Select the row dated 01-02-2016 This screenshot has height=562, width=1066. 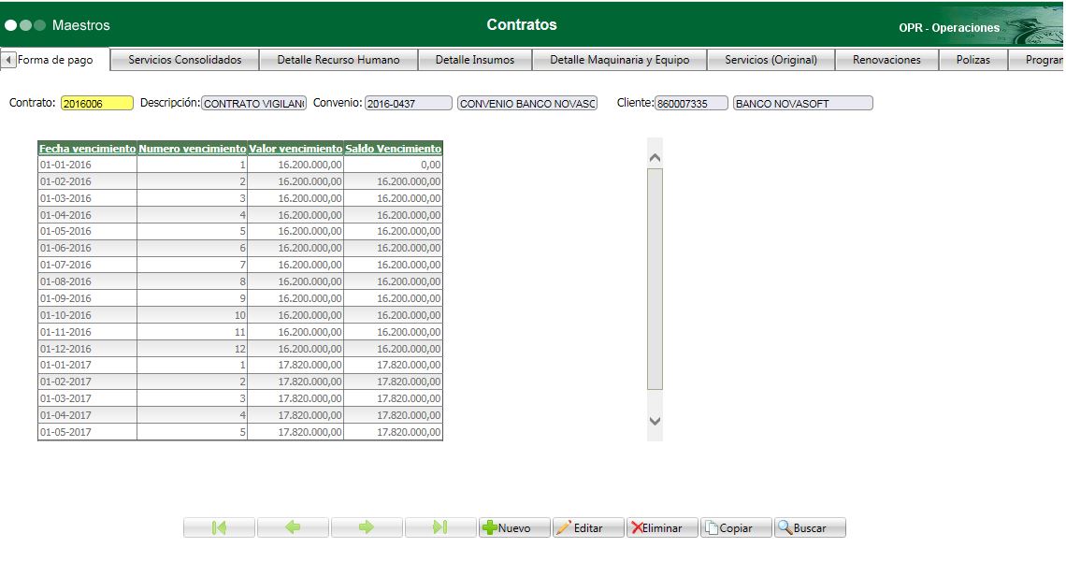[x=240, y=181]
